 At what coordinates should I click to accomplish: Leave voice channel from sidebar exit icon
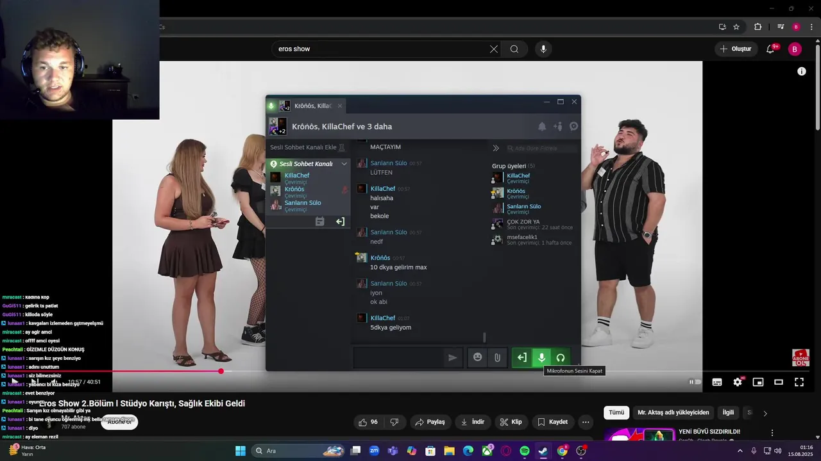[340, 222]
